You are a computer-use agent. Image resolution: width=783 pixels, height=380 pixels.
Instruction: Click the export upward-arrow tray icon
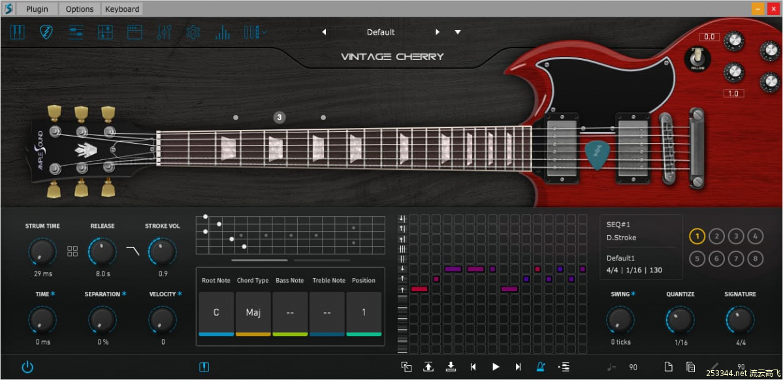(x=428, y=367)
